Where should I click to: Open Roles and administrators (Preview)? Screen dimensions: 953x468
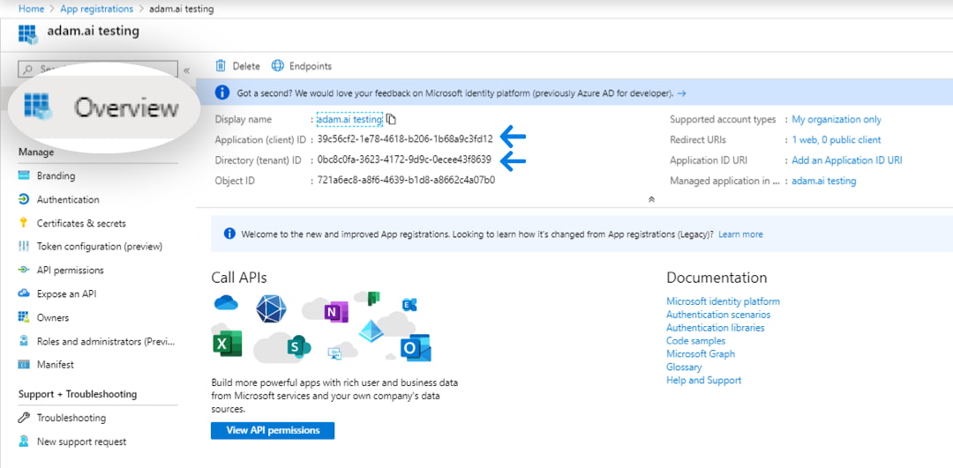point(107,341)
